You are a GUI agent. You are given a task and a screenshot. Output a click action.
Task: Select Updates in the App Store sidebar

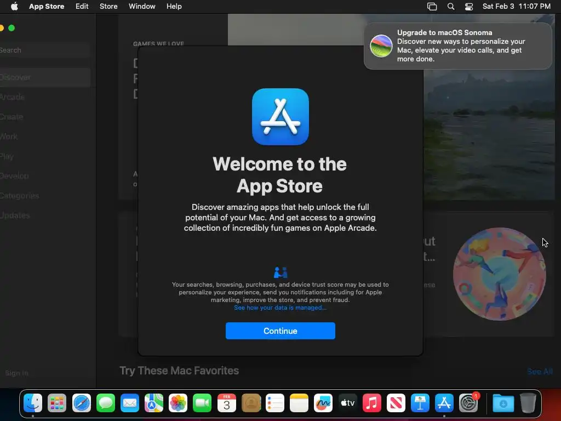[44, 215]
